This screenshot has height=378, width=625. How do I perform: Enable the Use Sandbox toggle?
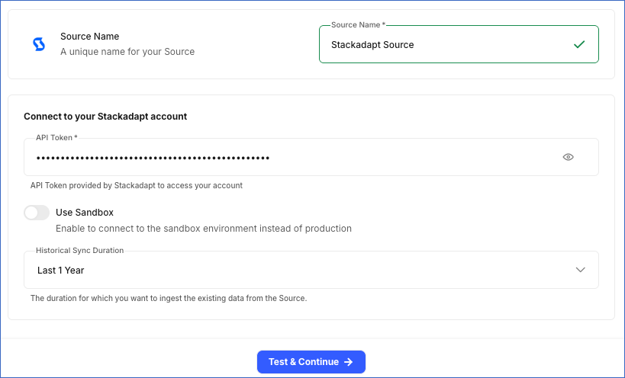[x=37, y=213]
